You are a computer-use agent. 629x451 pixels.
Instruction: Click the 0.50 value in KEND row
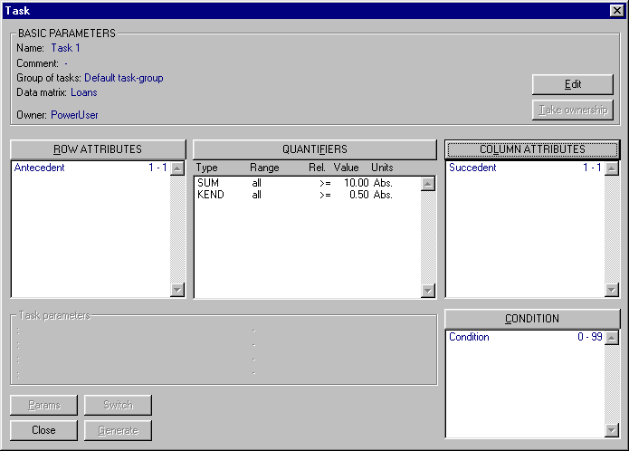point(358,195)
